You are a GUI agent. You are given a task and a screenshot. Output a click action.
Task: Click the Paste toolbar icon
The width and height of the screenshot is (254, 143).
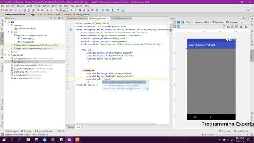coord(33,10)
